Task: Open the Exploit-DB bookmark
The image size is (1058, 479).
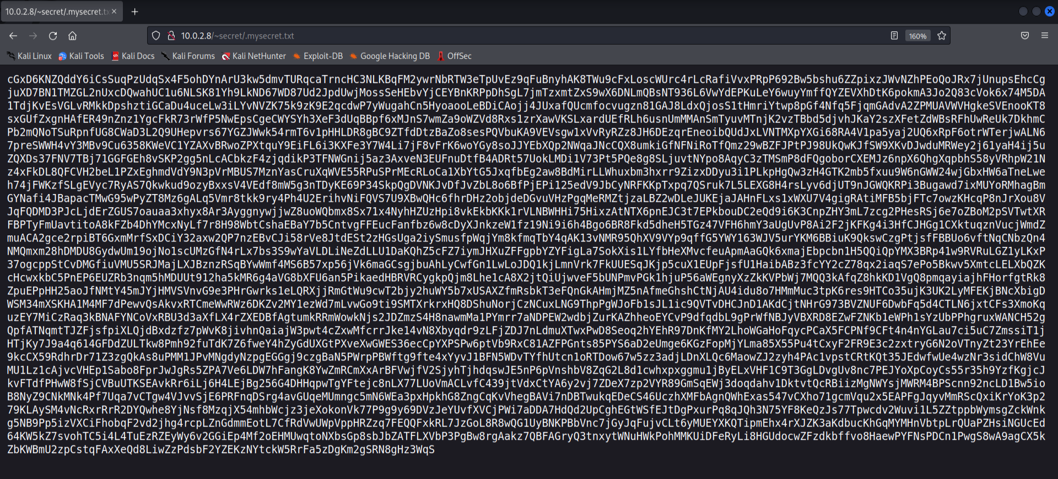Action: point(318,56)
